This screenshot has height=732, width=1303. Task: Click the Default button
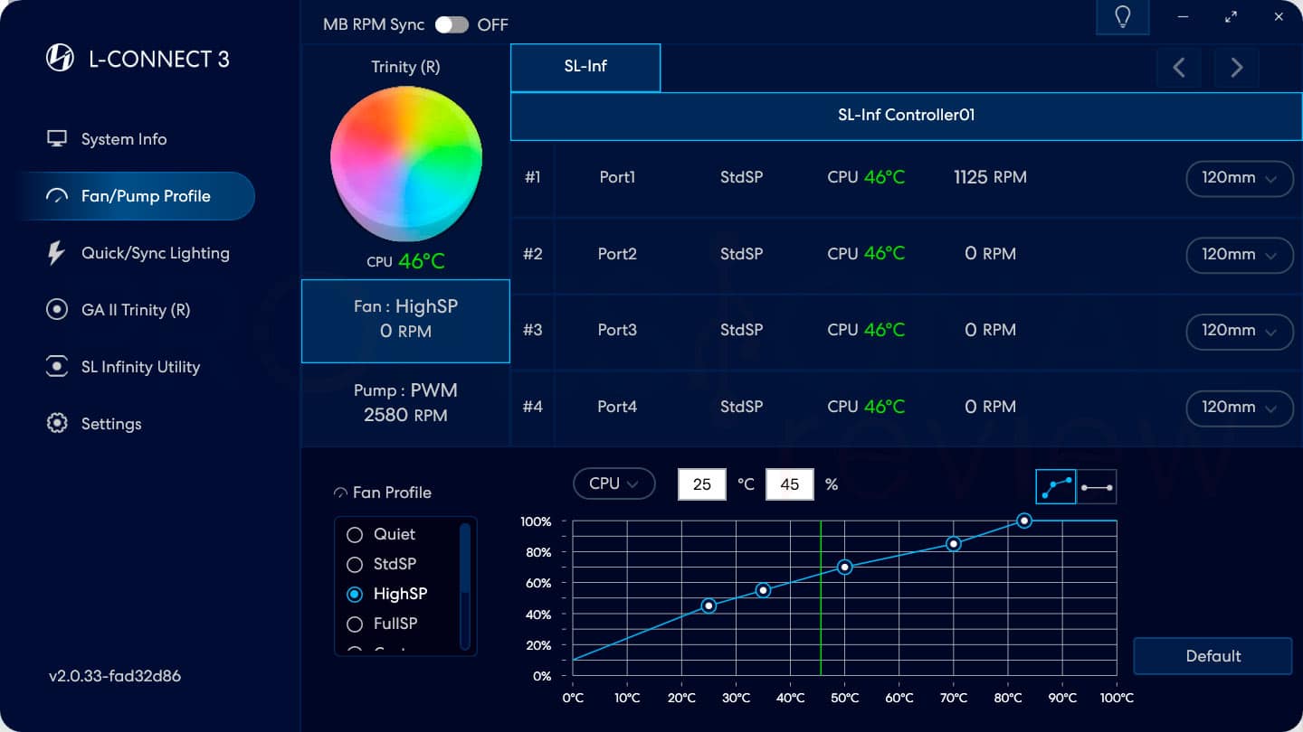click(1213, 656)
